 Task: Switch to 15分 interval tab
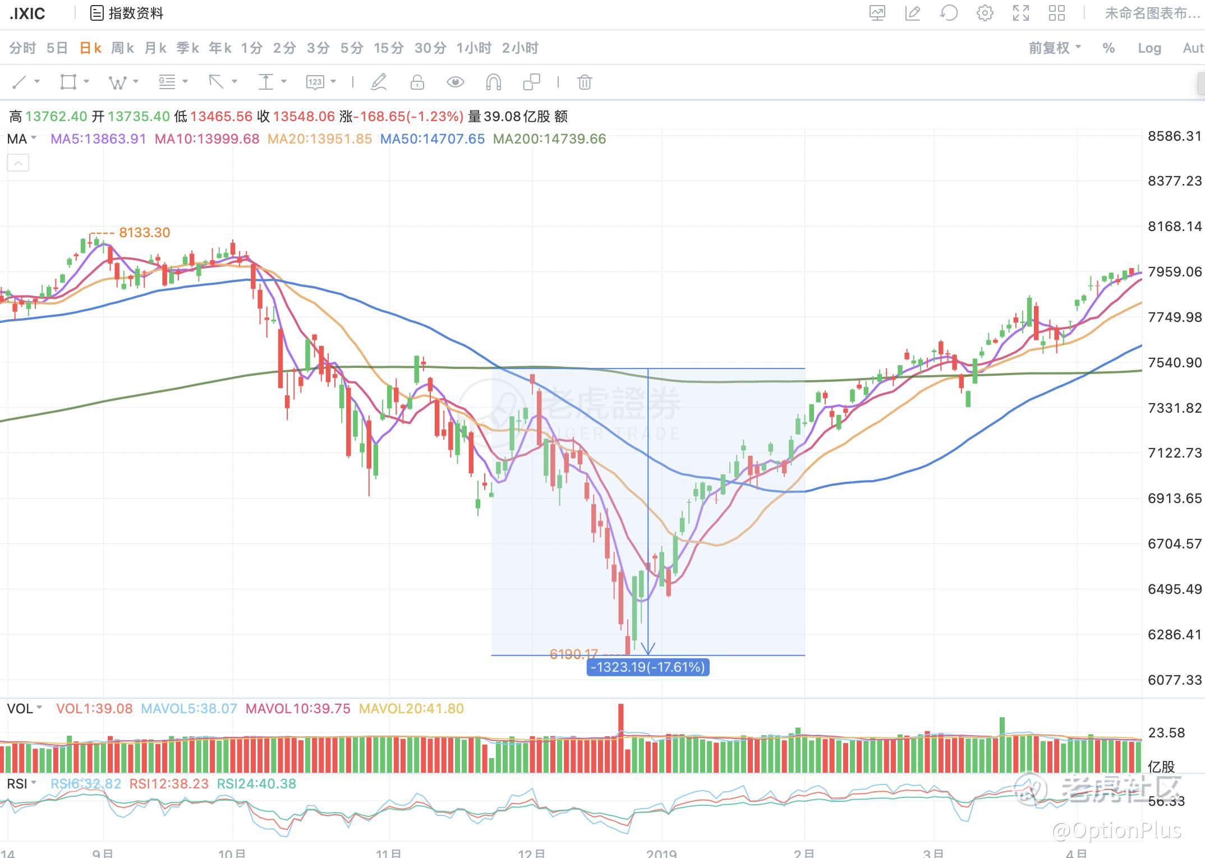(388, 48)
